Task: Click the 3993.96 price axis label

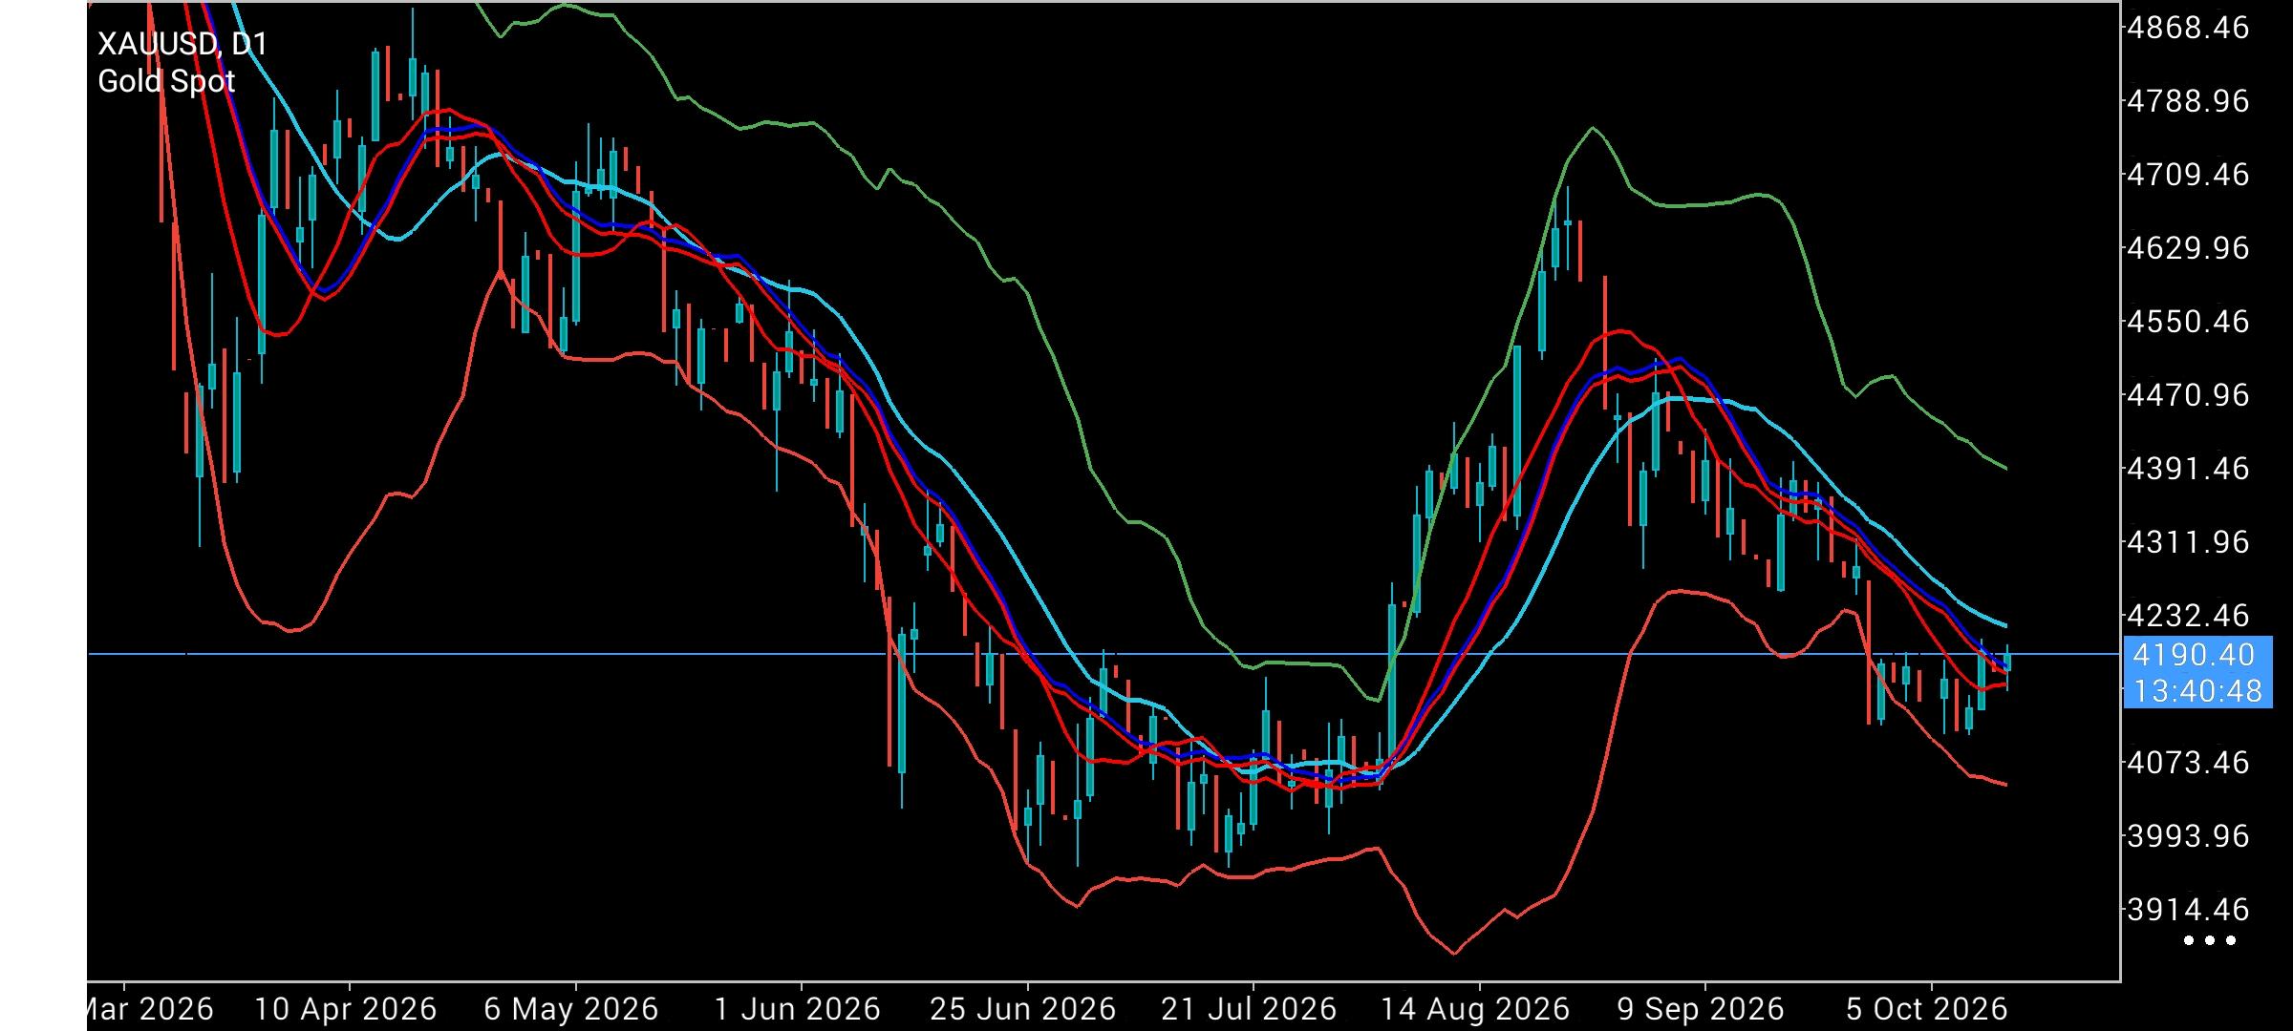Action: 2188,835
